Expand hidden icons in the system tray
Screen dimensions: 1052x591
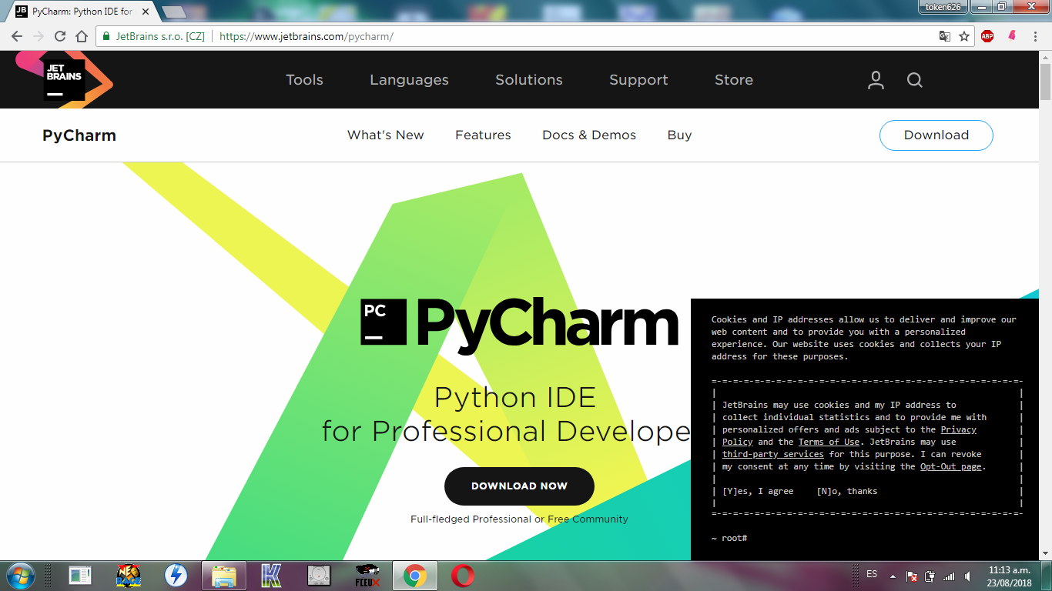click(x=893, y=576)
